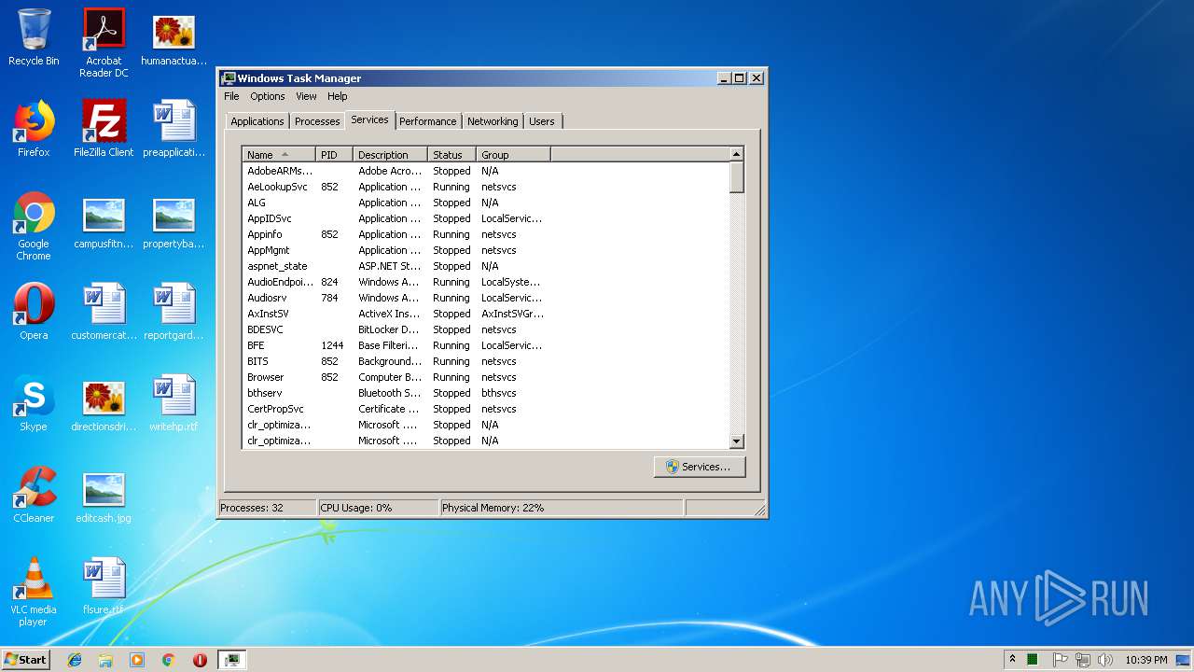Click the Services... button
Image resolution: width=1194 pixels, height=672 pixels.
[700, 467]
